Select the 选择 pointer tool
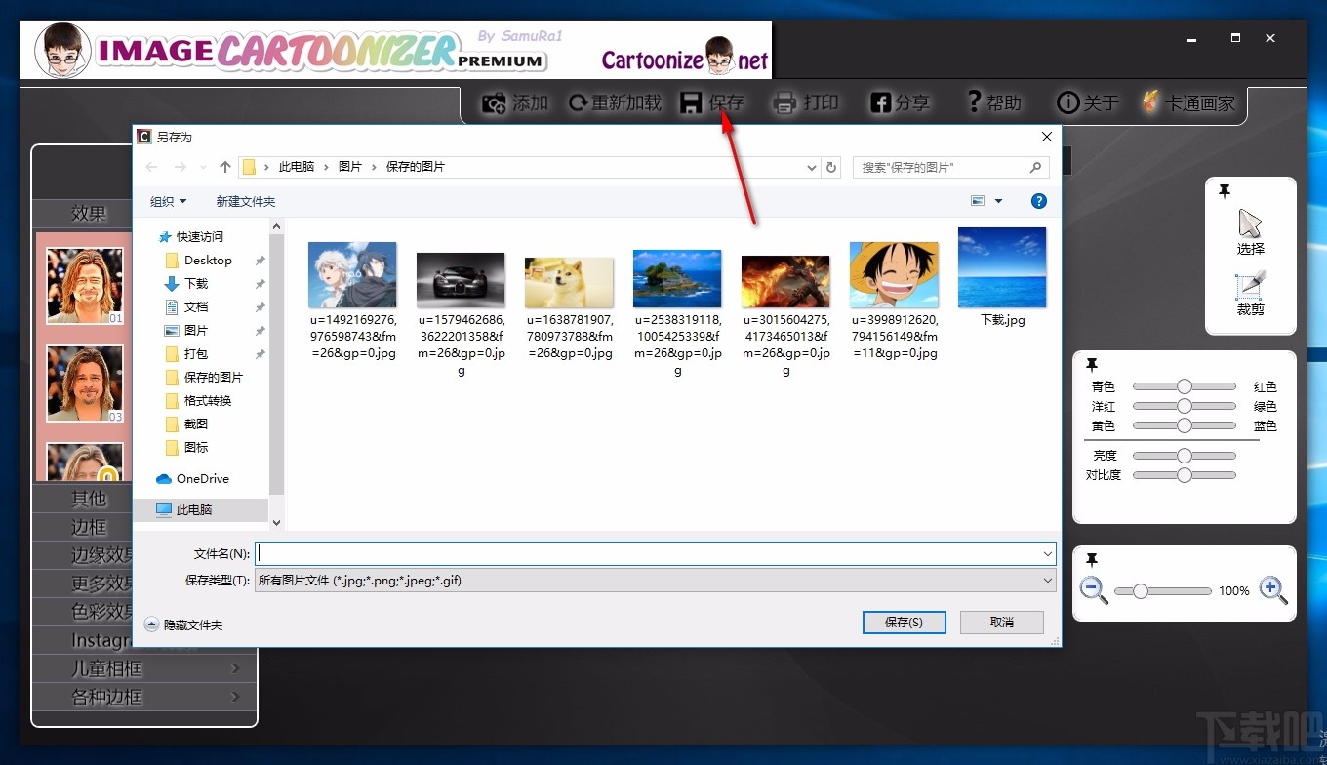 coord(1250,232)
